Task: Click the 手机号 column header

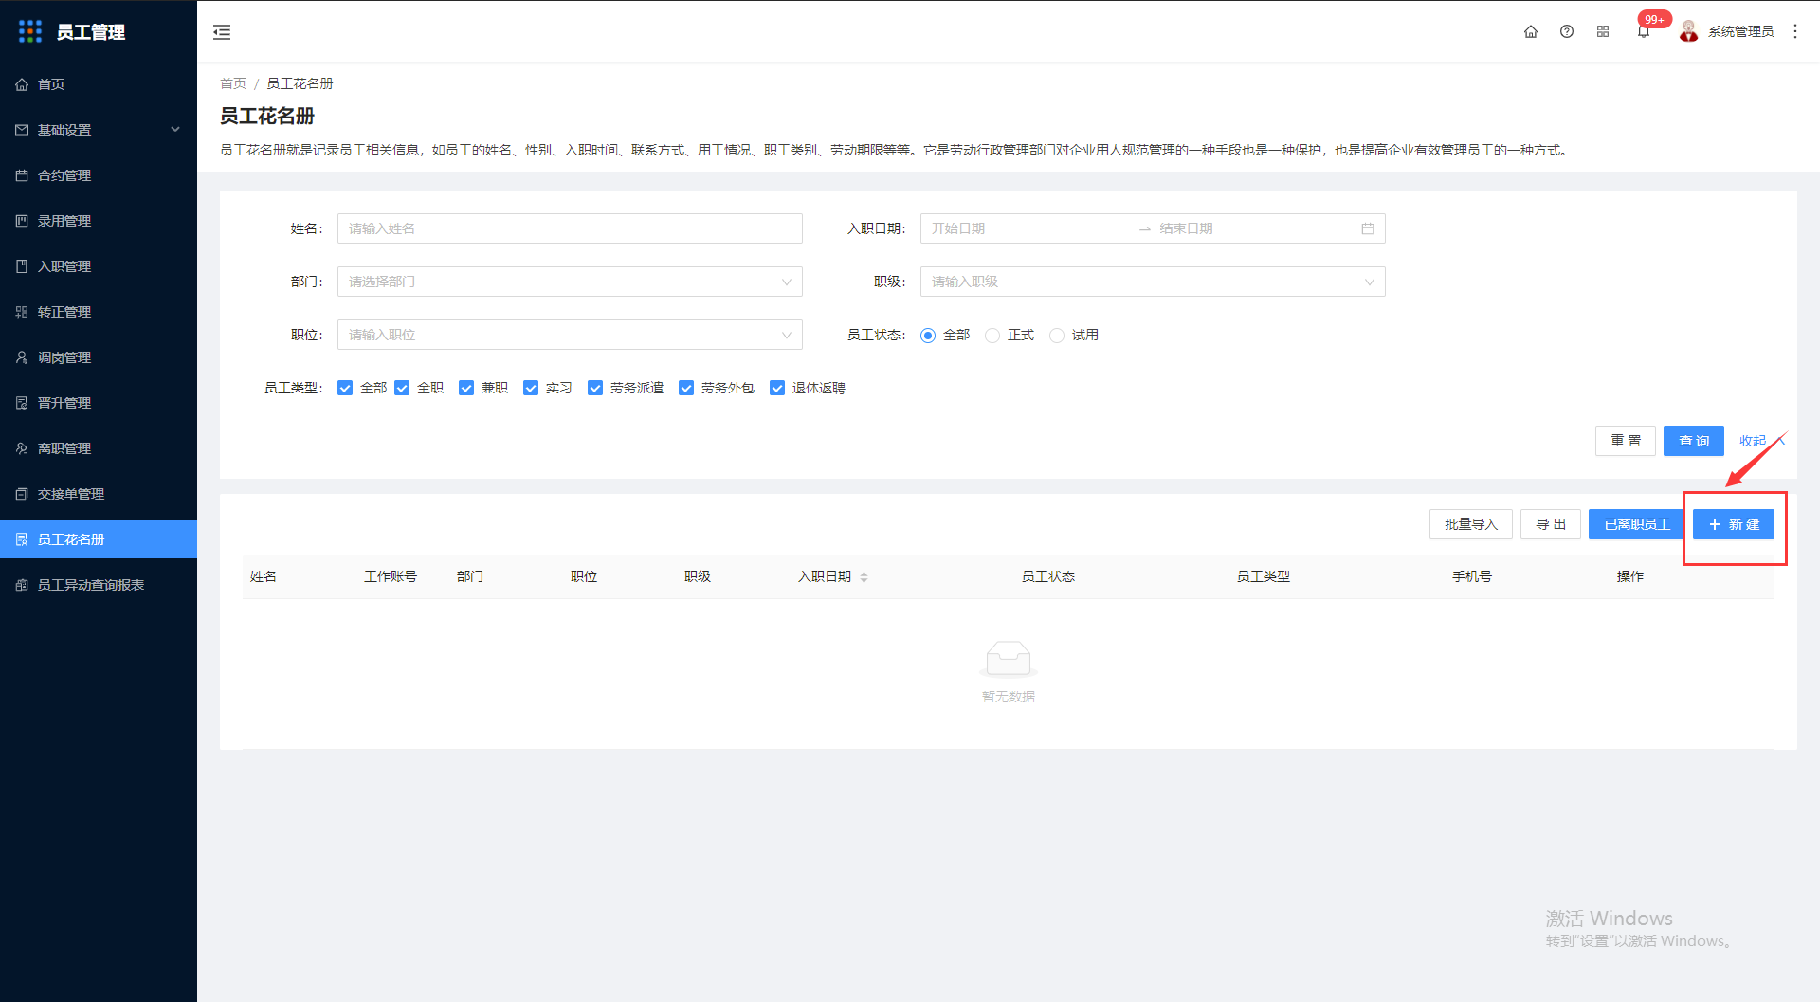Action: [x=1472, y=576]
